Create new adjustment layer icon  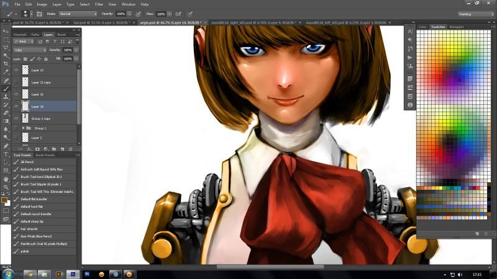[x=45, y=149]
